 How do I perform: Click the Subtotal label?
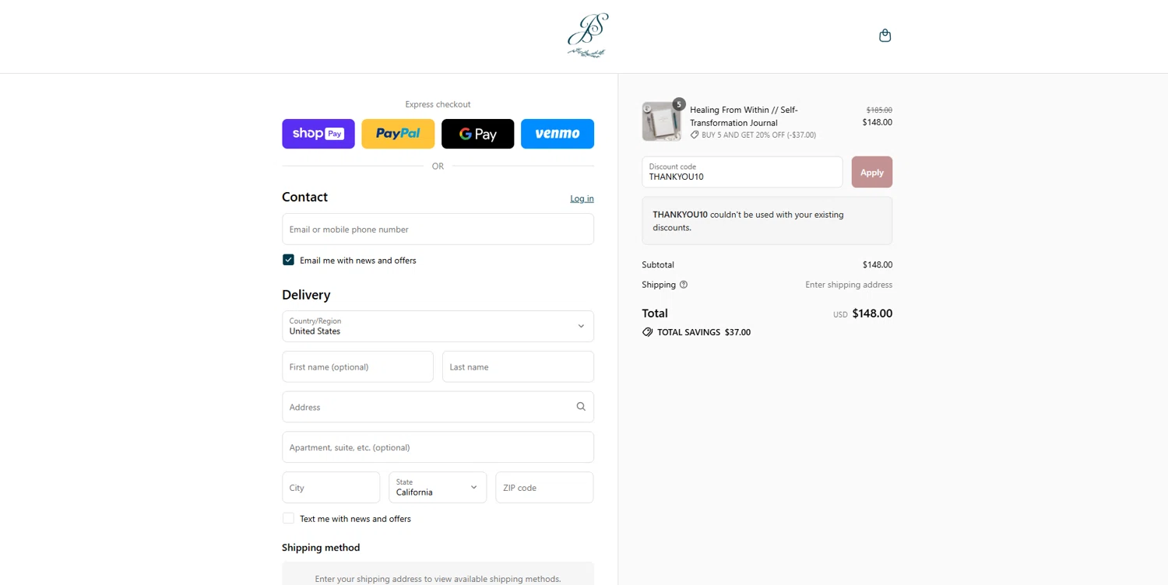point(658,264)
